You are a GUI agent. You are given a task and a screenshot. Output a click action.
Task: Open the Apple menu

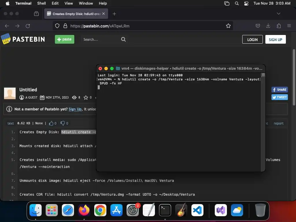(8, 3)
